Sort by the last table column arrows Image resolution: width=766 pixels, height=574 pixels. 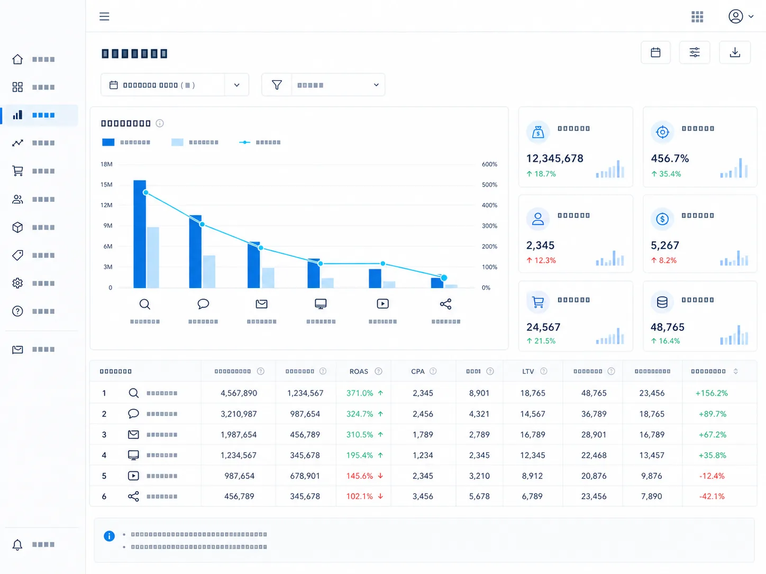point(735,372)
